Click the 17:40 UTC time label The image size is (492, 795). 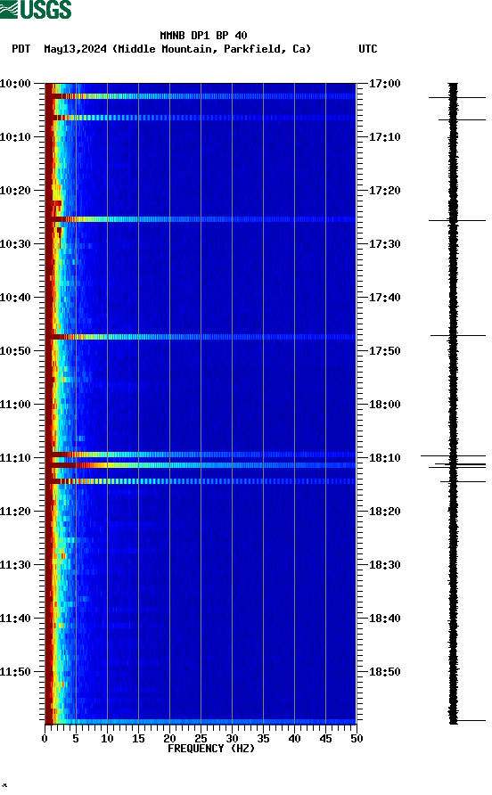click(384, 298)
